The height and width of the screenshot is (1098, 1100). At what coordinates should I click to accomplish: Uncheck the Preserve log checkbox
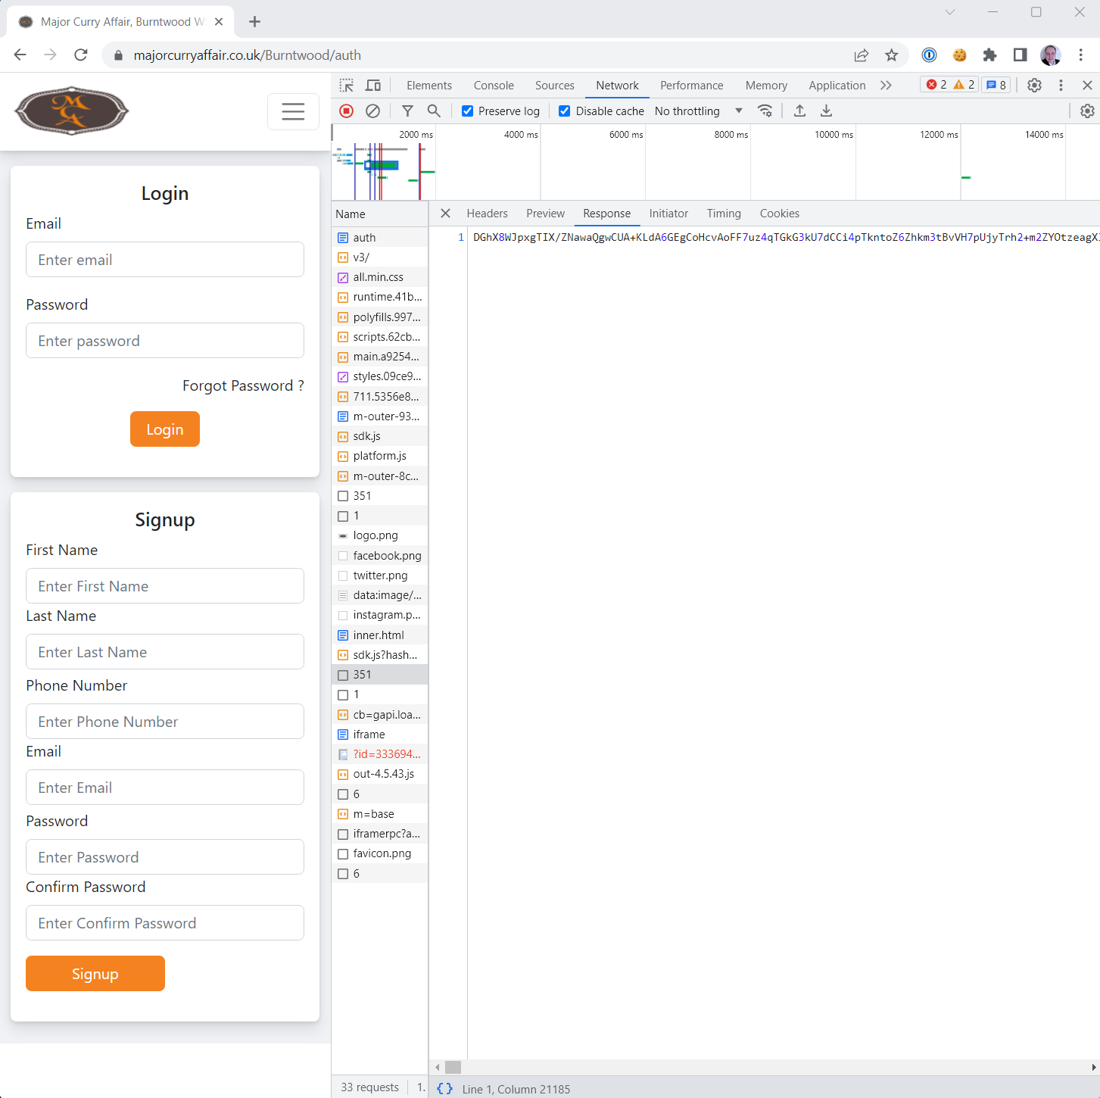pos(468,111)
